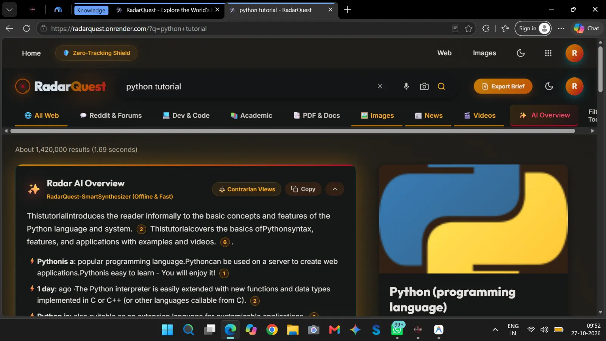Toggle theme with the moon icon beside Export Brief
This screenshot has width=606, height=341.
[549, 86]
